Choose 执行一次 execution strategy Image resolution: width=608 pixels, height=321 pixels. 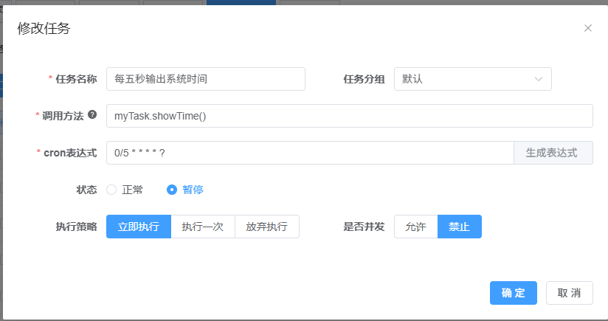click(x=203, y=227)
